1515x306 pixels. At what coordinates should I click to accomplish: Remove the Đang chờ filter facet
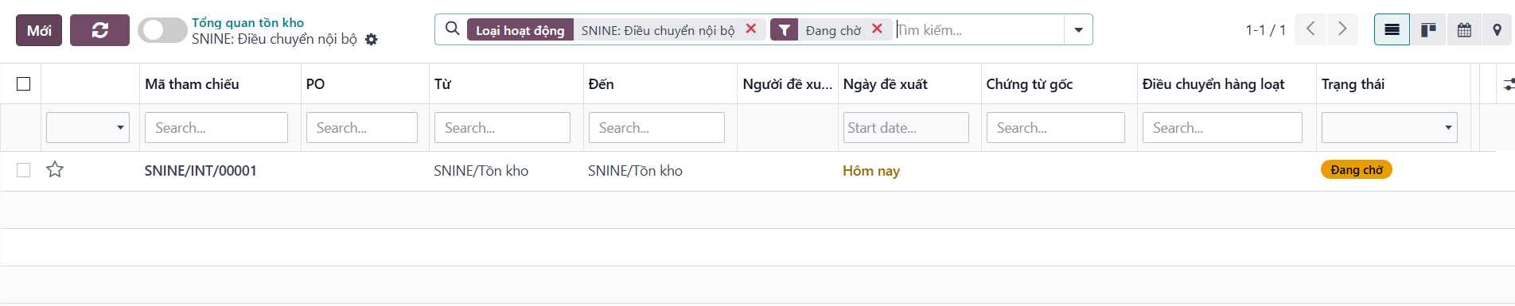(x=877, y=29)
